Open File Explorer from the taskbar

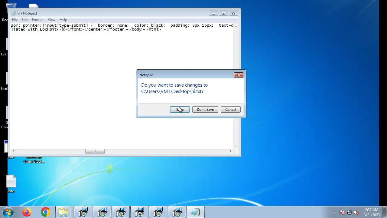click(x=63, y=212)
